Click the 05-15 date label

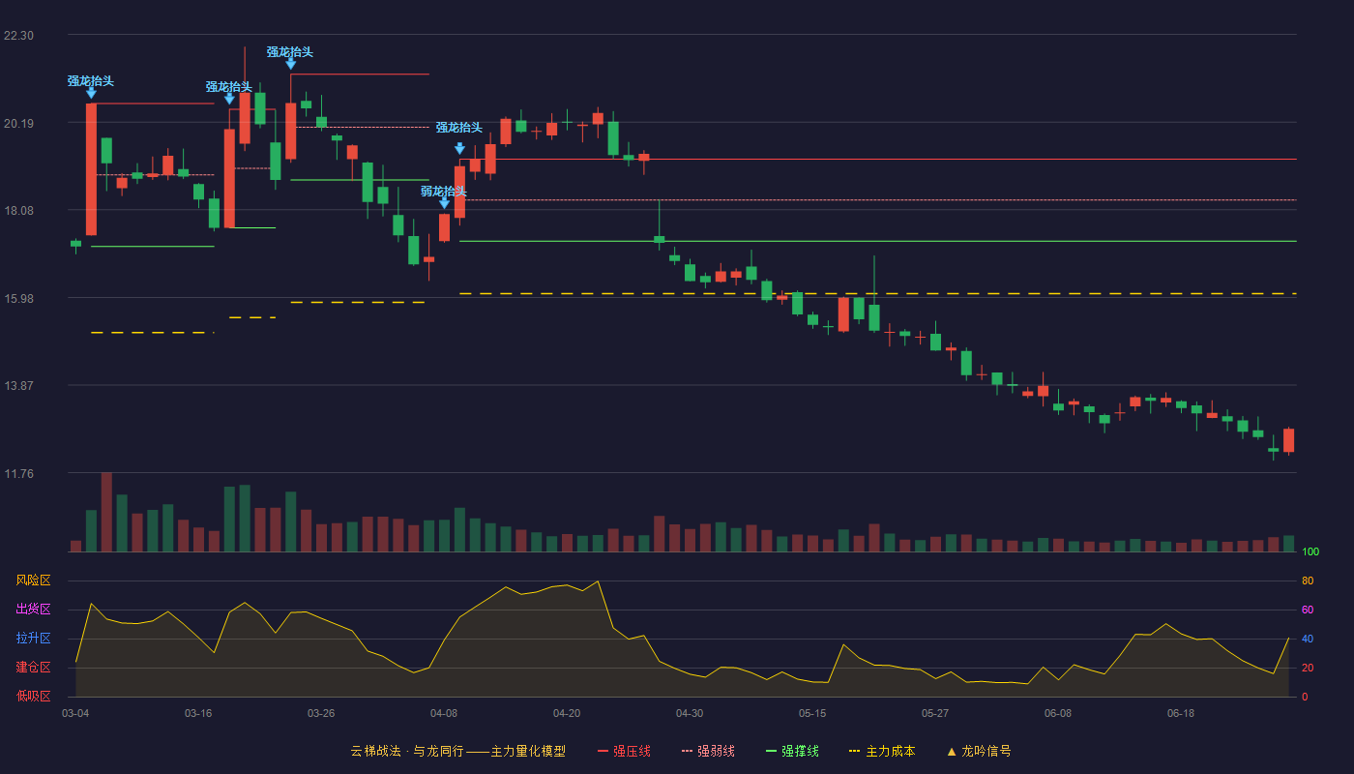tap(812, 713)
